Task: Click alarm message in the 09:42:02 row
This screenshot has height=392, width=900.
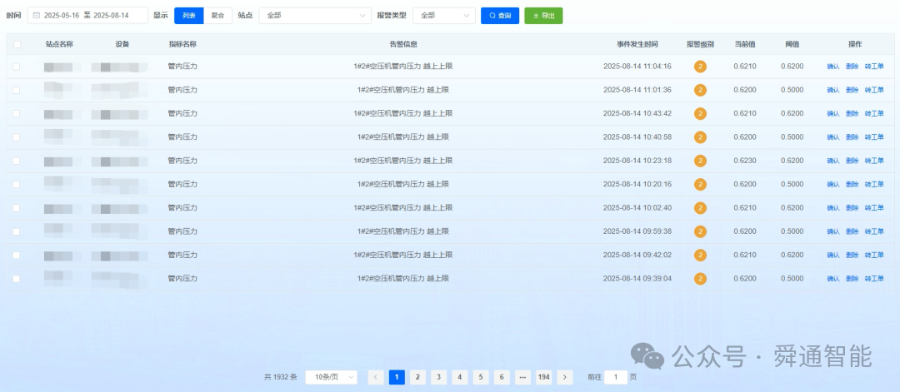Action: [403, 255]
